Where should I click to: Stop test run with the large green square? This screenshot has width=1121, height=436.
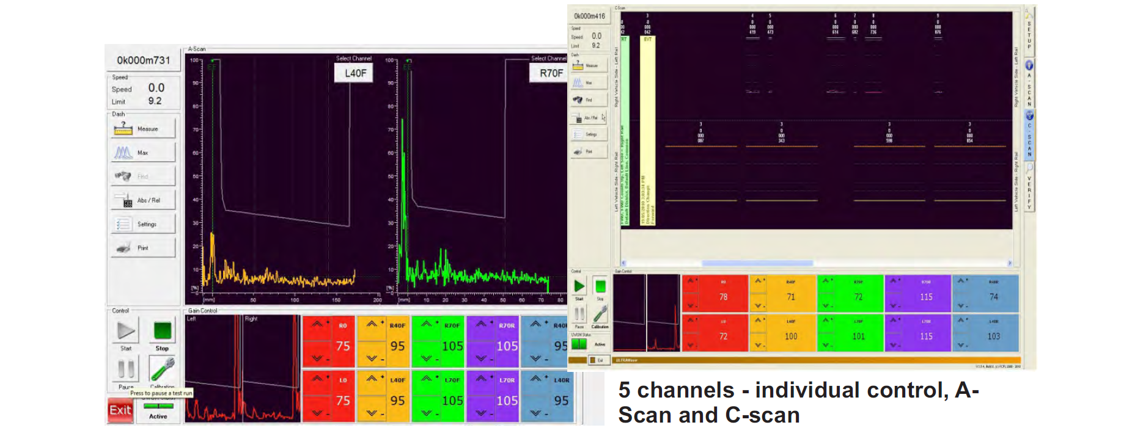click(x=163, y=330)
